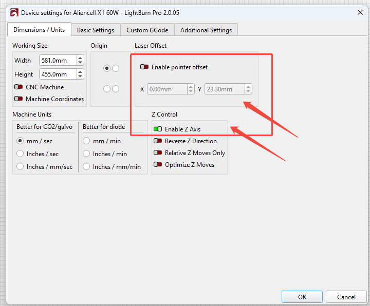Screen dimensions: 370x306
Task: Decrease Height with the down stepper arrow
Action: tap(80, 76)
